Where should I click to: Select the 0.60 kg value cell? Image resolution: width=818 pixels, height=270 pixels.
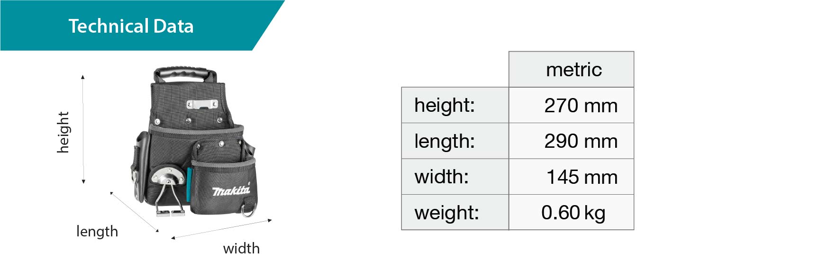click(x=573, y=213)
